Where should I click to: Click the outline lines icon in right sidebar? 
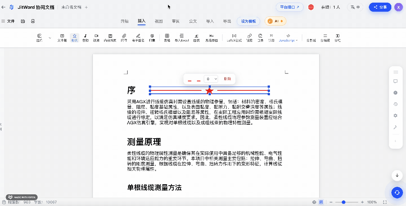click(395, 72)
